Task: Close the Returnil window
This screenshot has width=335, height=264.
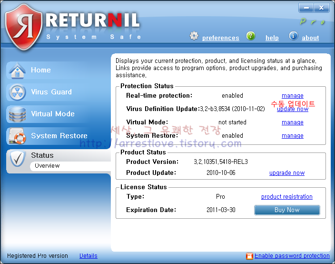Action: click(321, 8)
